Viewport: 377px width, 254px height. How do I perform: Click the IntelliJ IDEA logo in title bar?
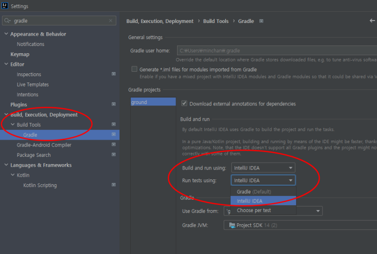pyautogui.click(x=5, y=5)
